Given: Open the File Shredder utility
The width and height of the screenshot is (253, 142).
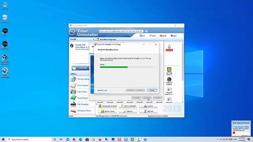Looking at the screenshot, I should pyautogui.click(x=79, y=104).
